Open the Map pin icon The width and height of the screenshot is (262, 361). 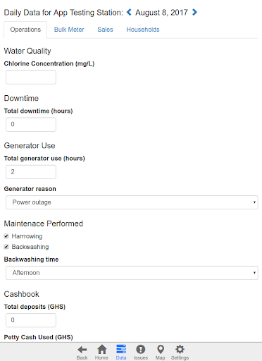(161, 350)
